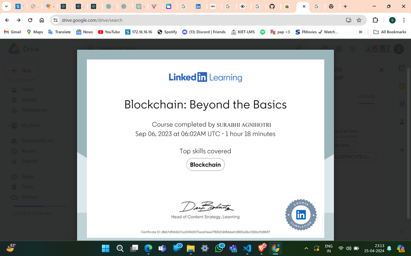Open the Google account avatar in Drive

399,49
